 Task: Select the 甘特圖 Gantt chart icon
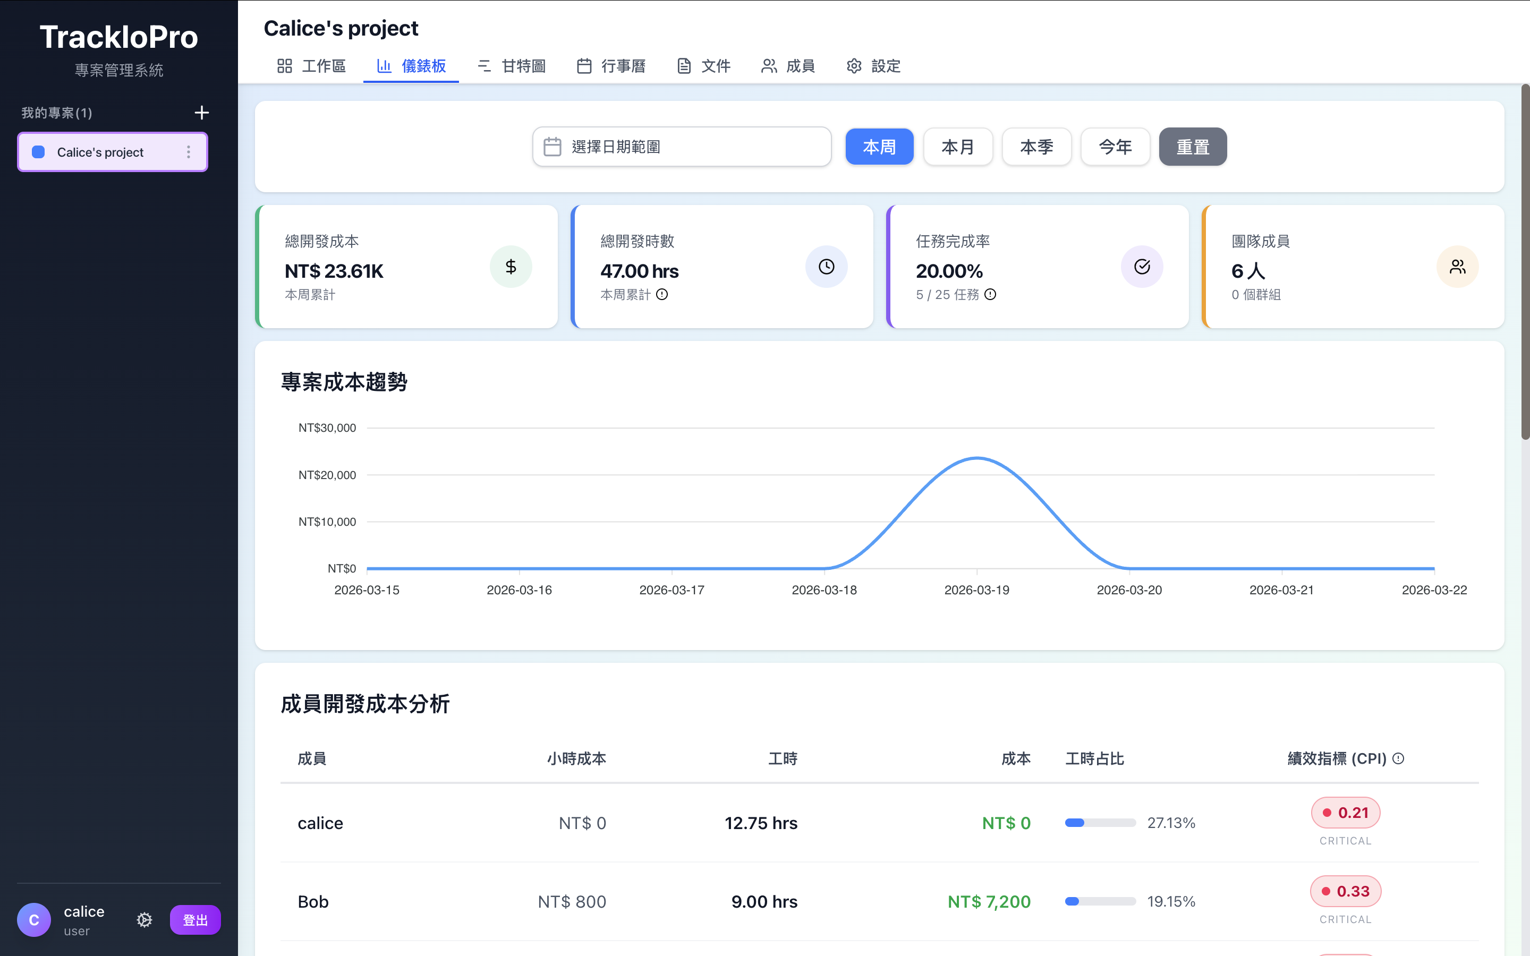(484, 66)
